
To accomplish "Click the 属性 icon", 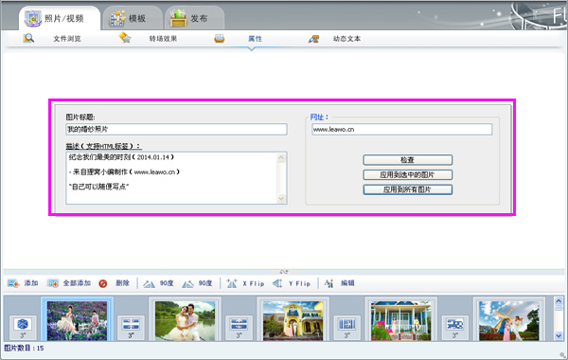I will point(220,38).
